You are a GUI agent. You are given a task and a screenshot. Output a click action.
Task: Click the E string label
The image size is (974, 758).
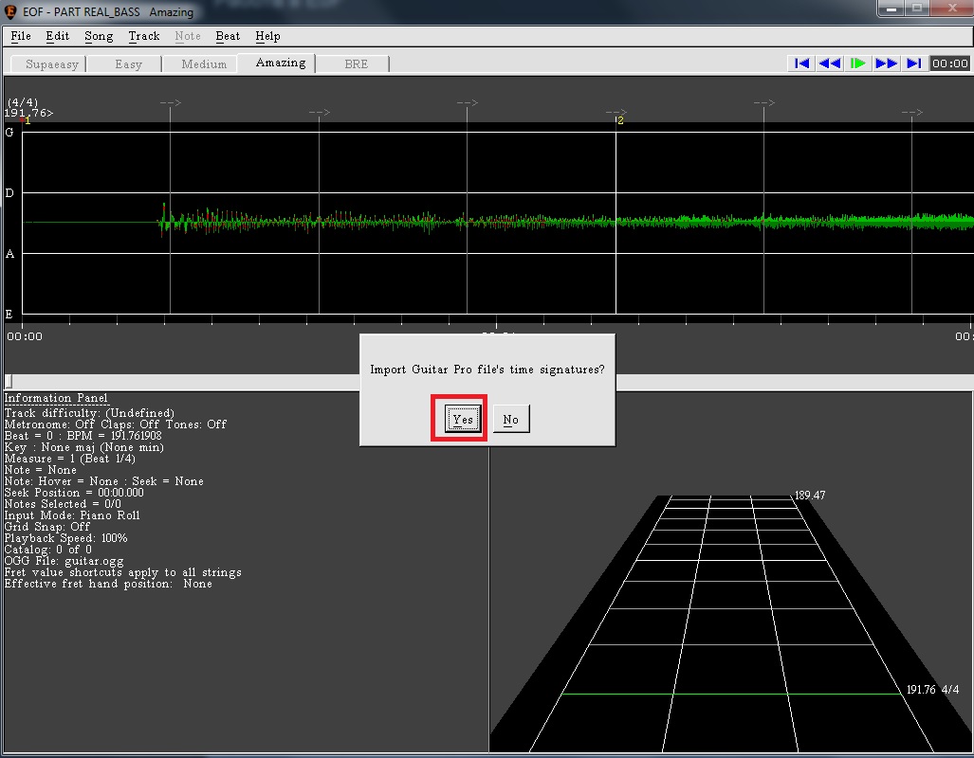(x=9, y=315)
